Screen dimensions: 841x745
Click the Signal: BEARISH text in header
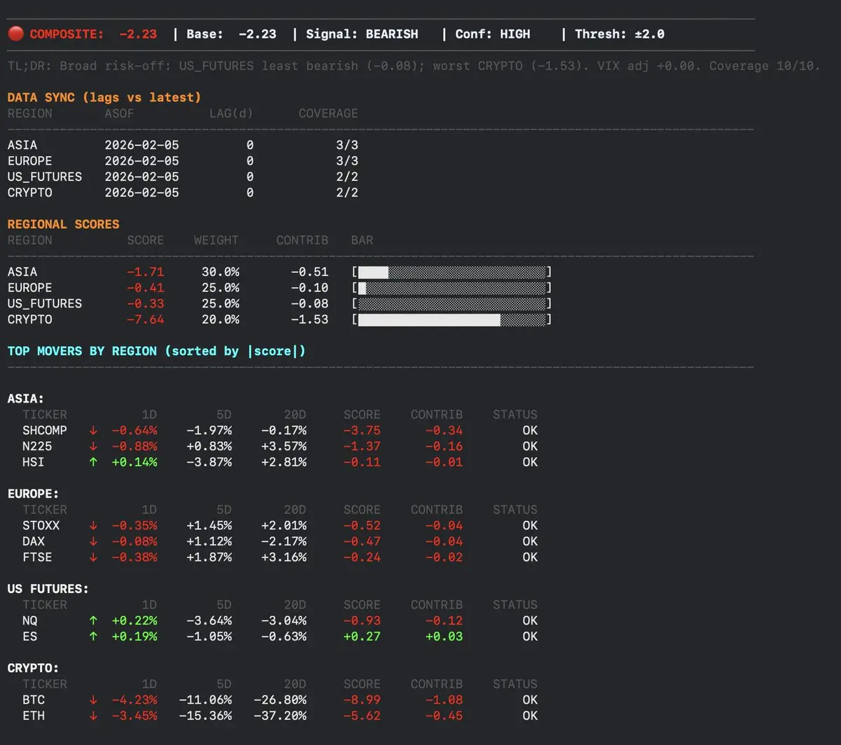point(362,34)
